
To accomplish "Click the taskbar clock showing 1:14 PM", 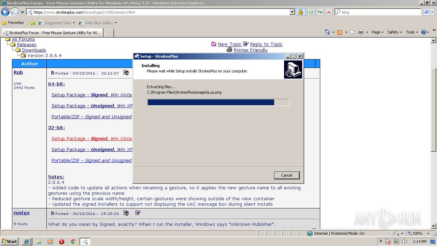I will (419, 242).
